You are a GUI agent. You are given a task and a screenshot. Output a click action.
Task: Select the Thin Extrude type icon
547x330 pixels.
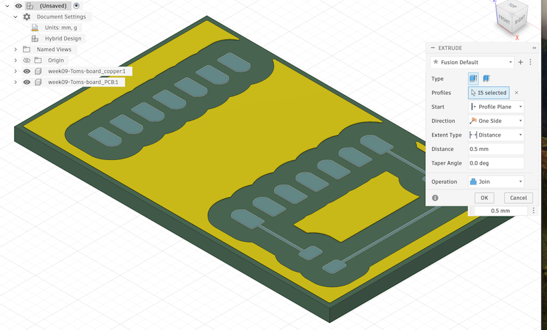point(486,79)
